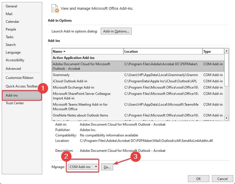Click the Publisher value Adobe Inc.
235x184 pixels.
[x=88, y=130]
